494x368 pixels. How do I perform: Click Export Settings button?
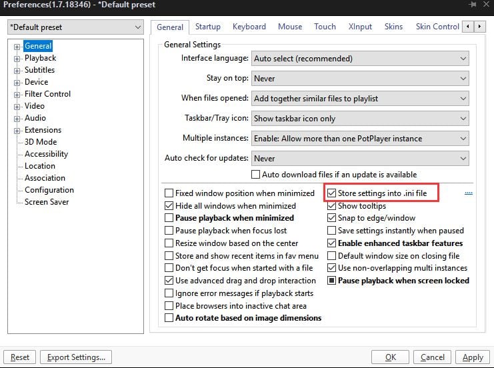(x=76, y=357)
